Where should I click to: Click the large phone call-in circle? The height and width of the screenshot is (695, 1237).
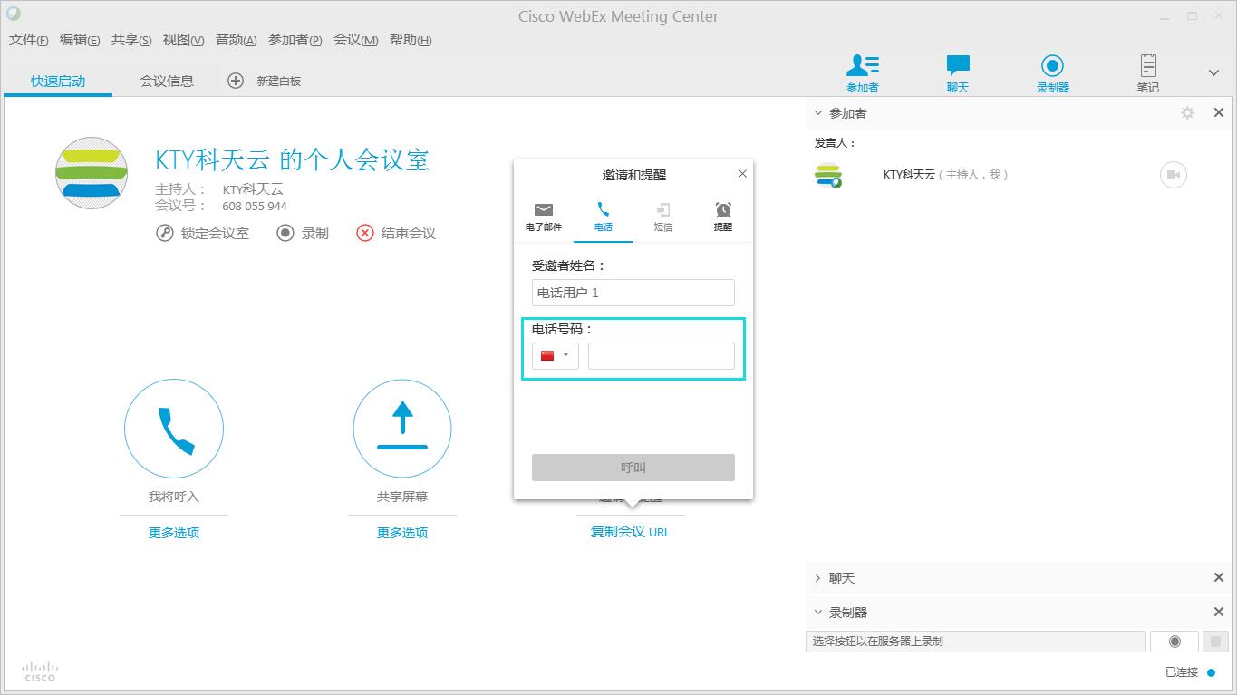174,429
